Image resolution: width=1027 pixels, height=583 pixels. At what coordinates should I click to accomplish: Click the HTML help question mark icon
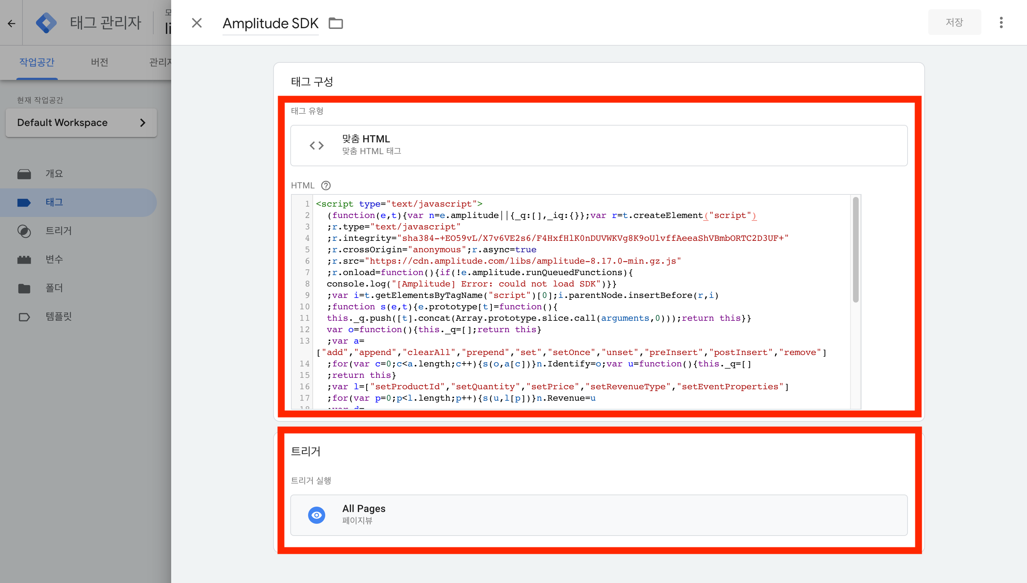click(326, 186)
